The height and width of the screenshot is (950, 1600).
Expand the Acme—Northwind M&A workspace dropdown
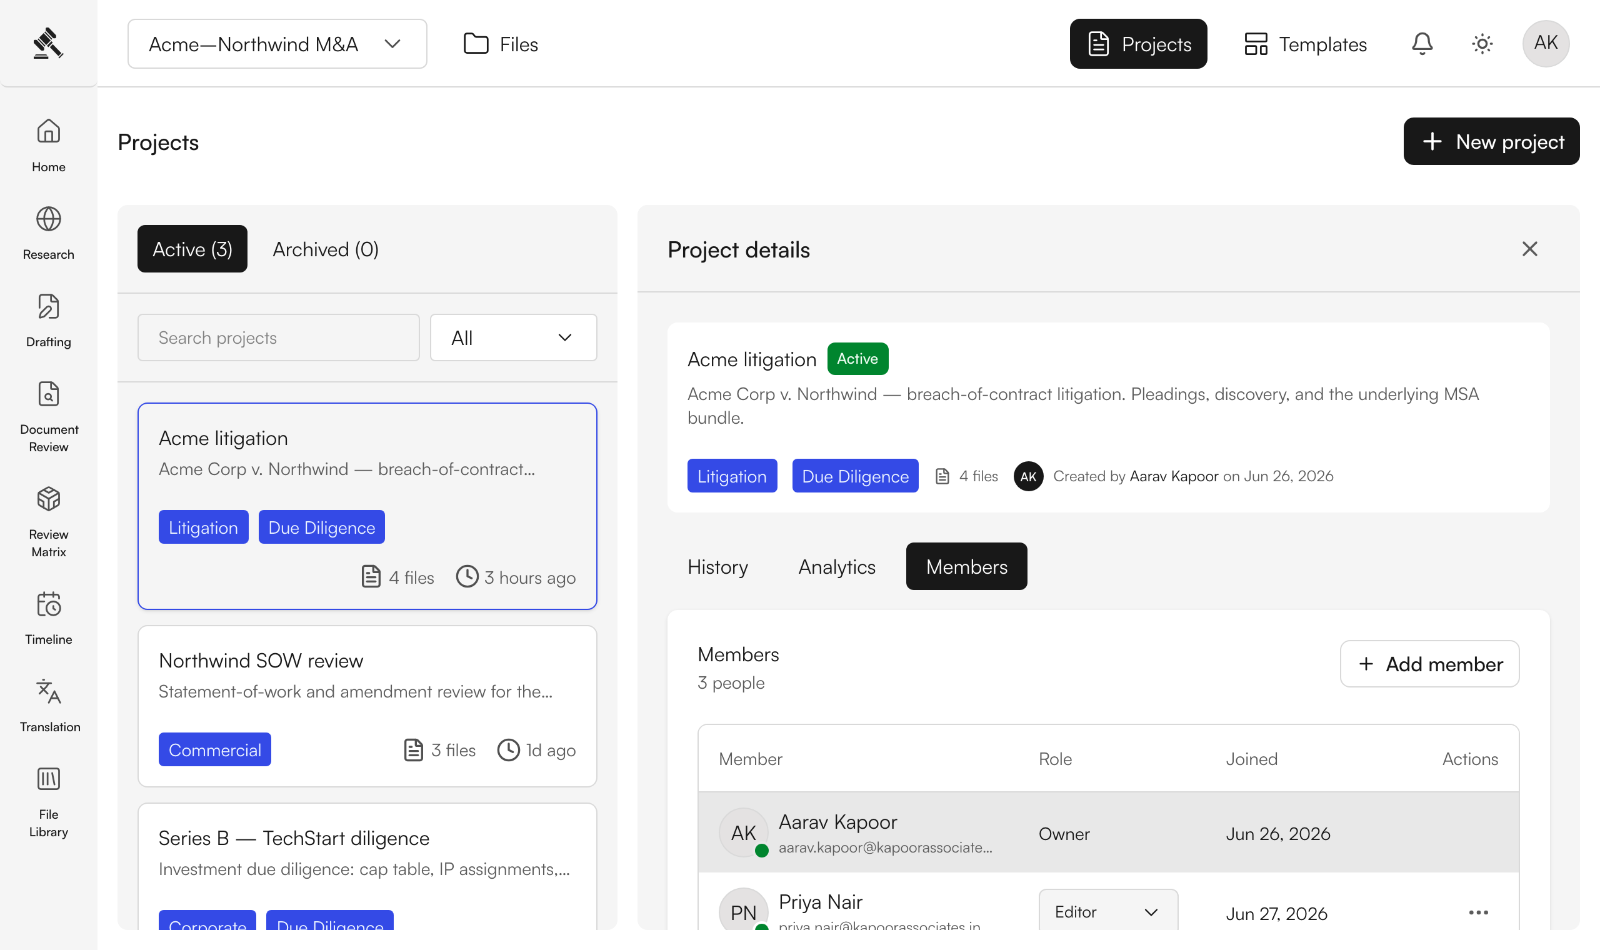pos(277,44)
